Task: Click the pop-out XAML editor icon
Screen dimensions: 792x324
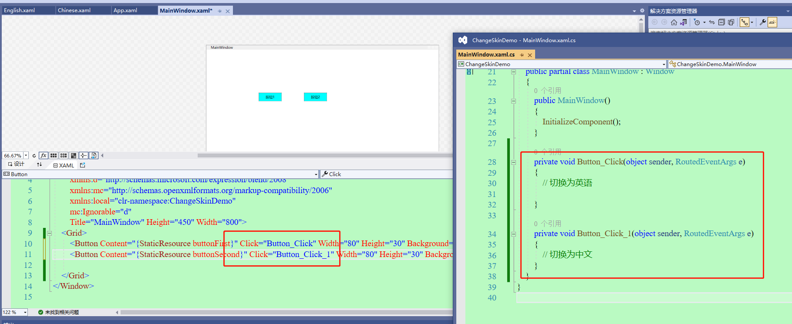Action: 83,165
